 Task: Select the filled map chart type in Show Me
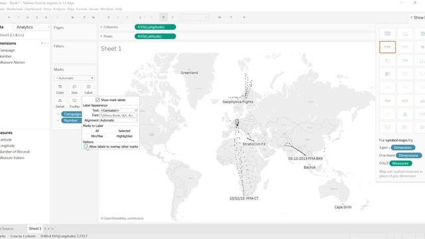click(x=405, y=47)
